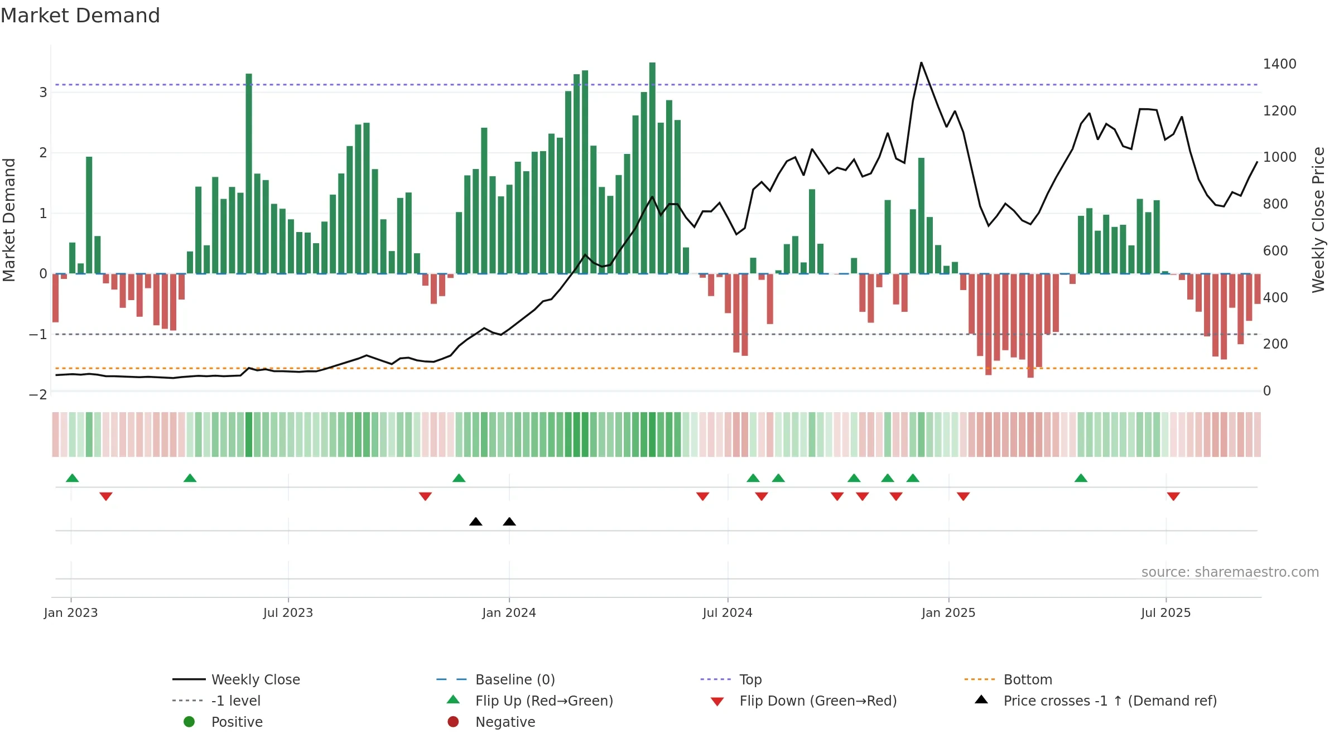Screen dimensions: 1339x753
Task: Click the Jan 2024 x-axis label
Action: pos(509,613)
